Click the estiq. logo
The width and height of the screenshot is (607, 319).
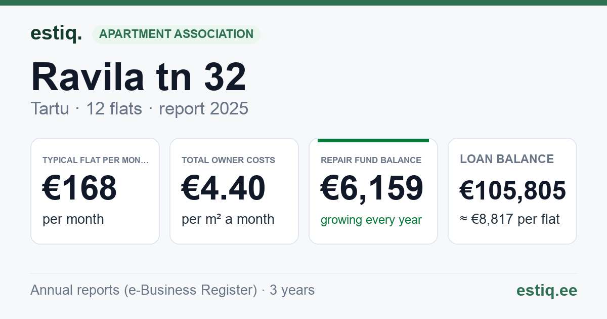(x=56, y=33)
